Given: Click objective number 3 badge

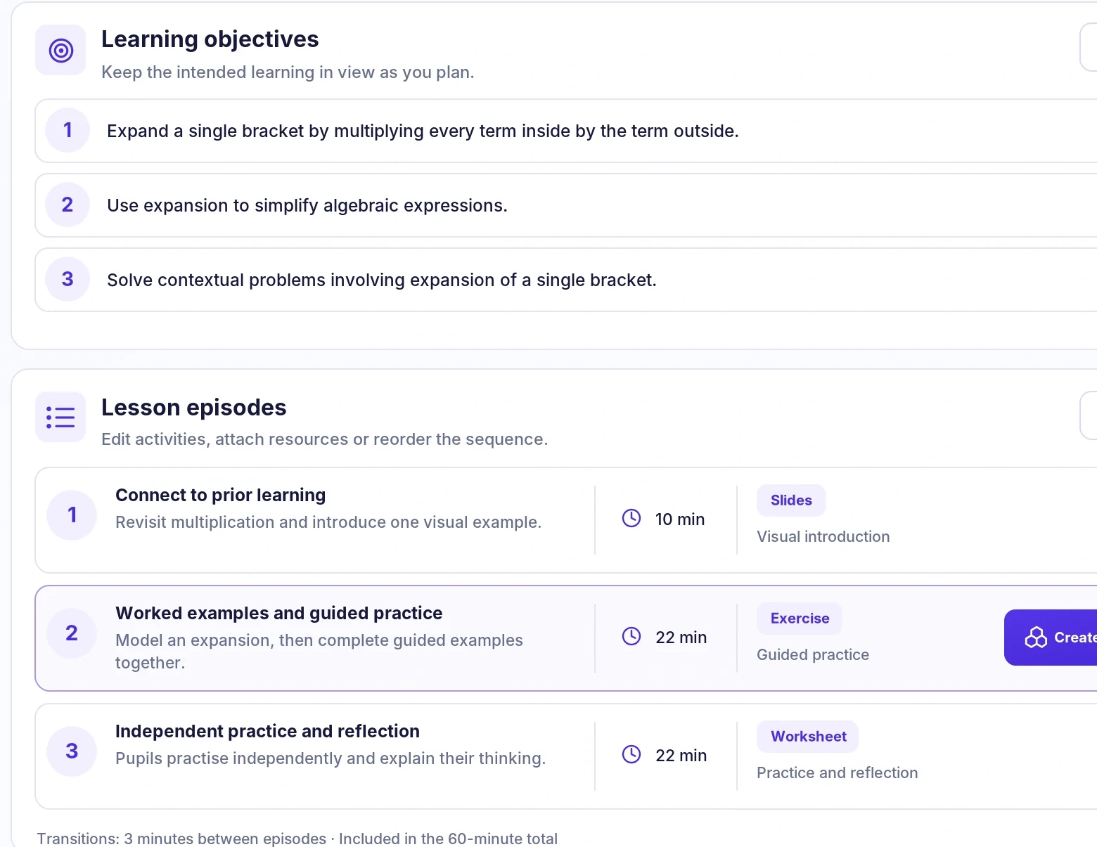Looking at the screenshot, I should point(68,279).
